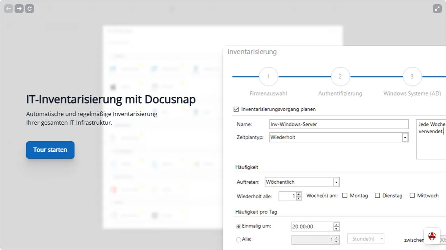446x250 pixels.
Task: Check the Montag weekday box
Action: (345, 195)
